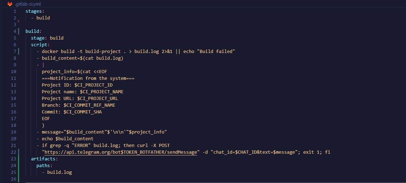The height and width of the screenshot is (183, 406).
Task: Click the echo $build_content line
Action: [68, 139]
